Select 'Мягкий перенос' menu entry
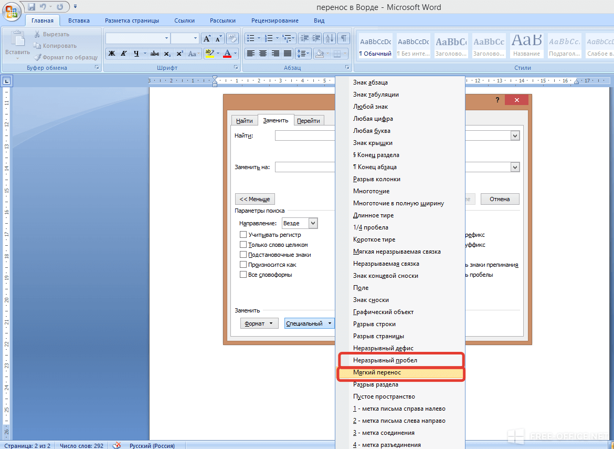 pyautogui.click(x=400, y=373)
